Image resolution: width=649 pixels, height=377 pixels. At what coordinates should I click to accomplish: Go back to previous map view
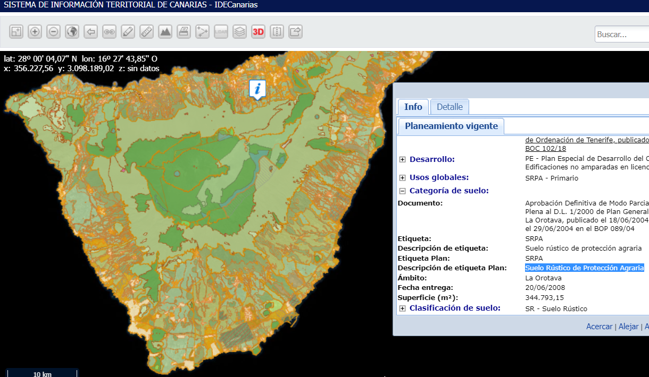tap(91, 32)
